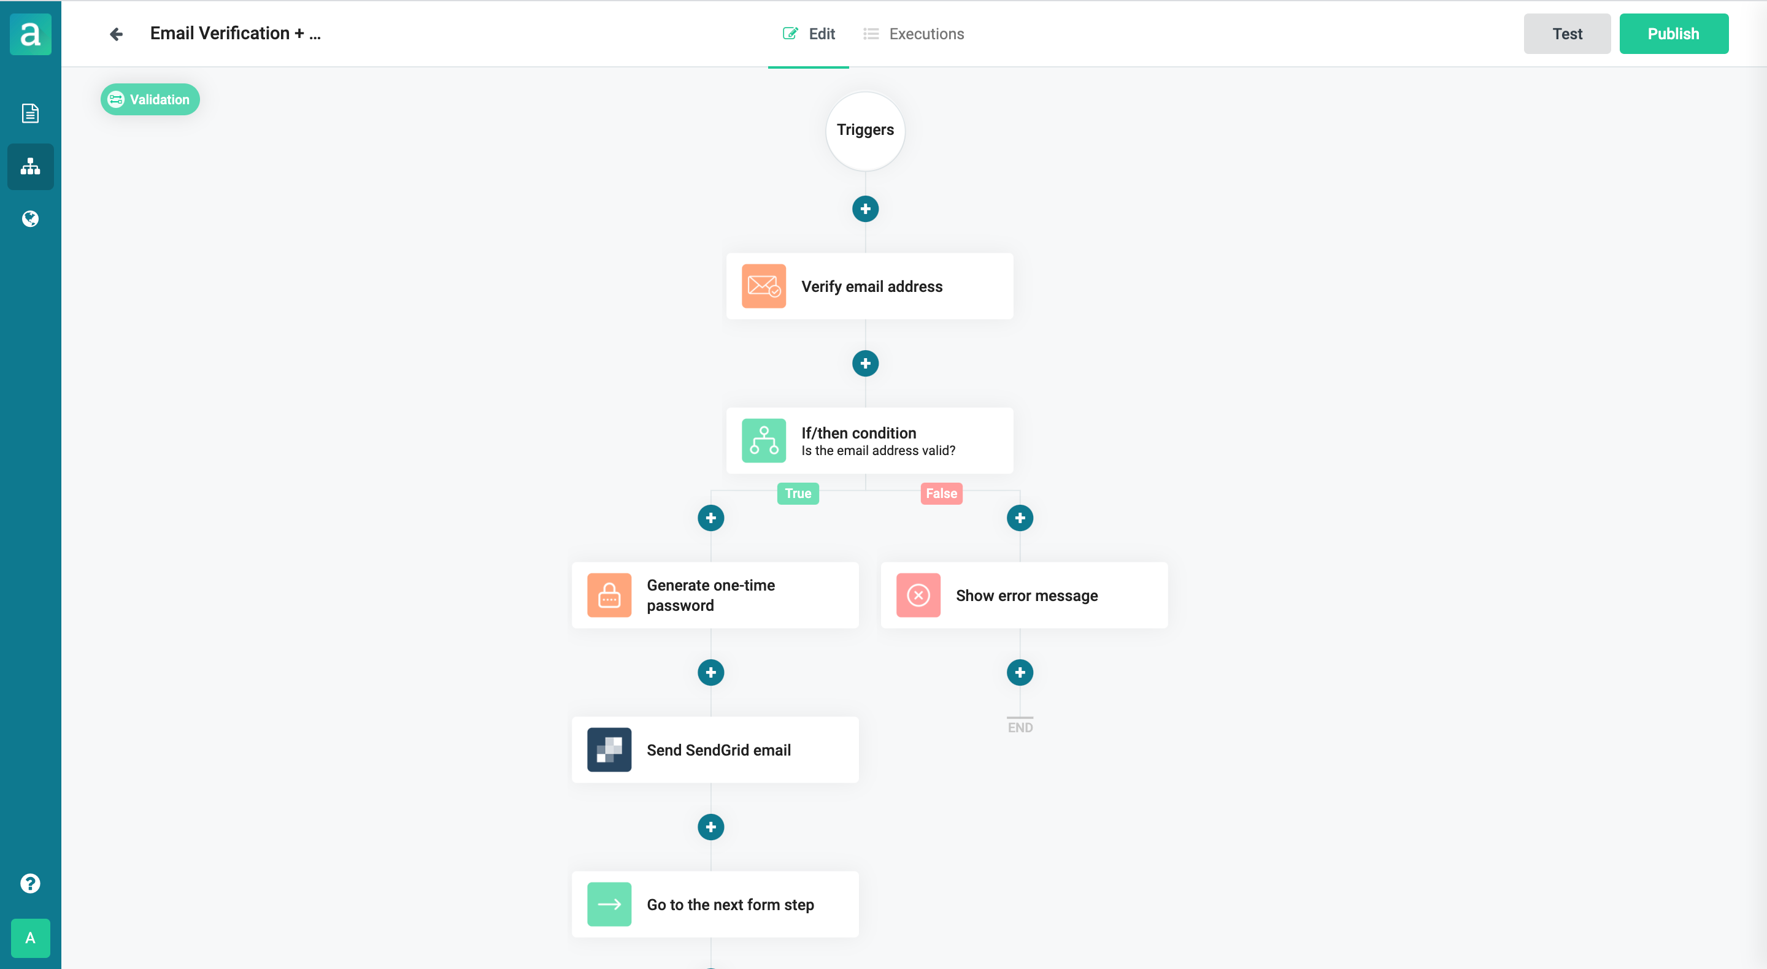Click the back navigation arrow

[115, 33]
